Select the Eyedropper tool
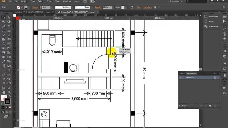The width and height of the screenshot is (228, 128). [x=4, y=61]
